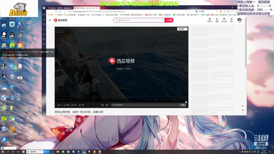Open the Windows Start menu
The width and height of the screenshot is (274, 154).
coord(3,152)
